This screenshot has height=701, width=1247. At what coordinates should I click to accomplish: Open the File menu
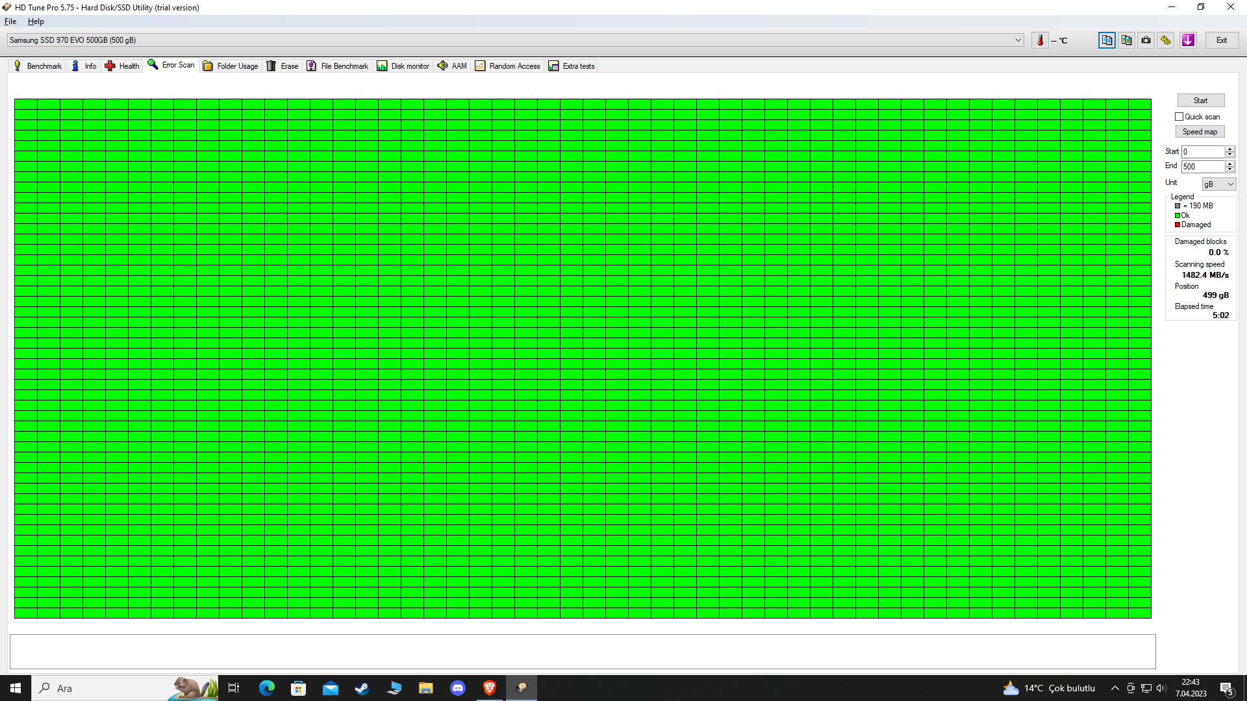click(x=10, y=21)
